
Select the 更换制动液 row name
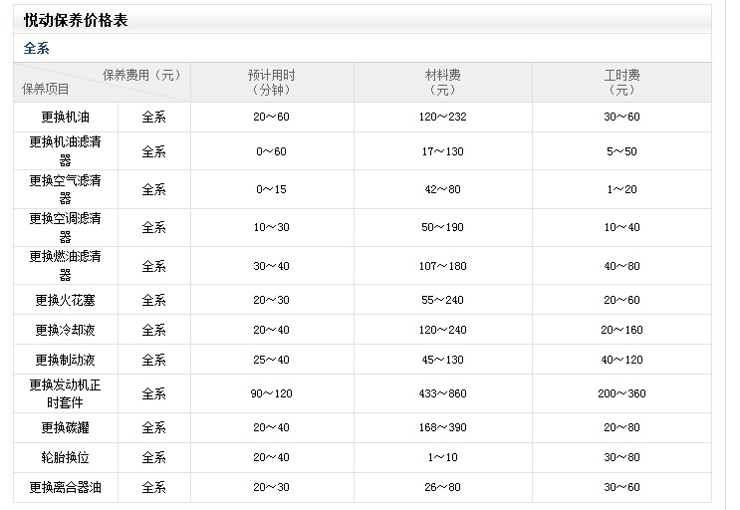65,360
